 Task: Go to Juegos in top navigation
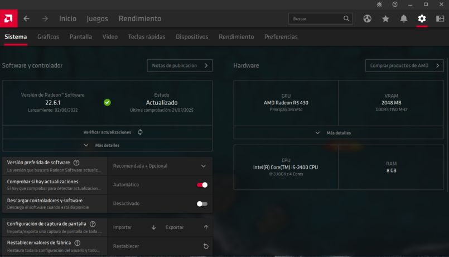click(x=98, y=18)
